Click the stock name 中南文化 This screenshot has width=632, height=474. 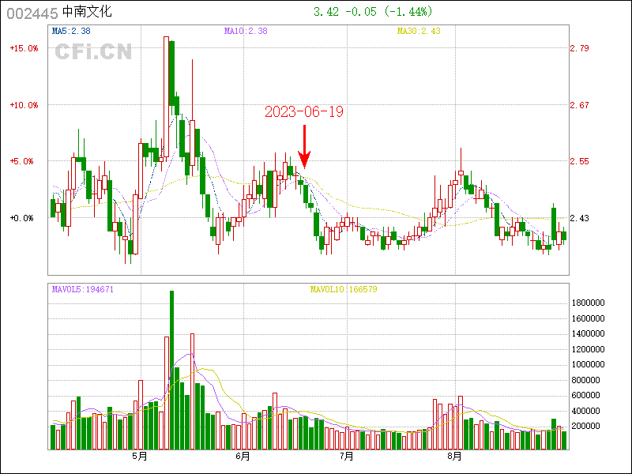[88, 12]
